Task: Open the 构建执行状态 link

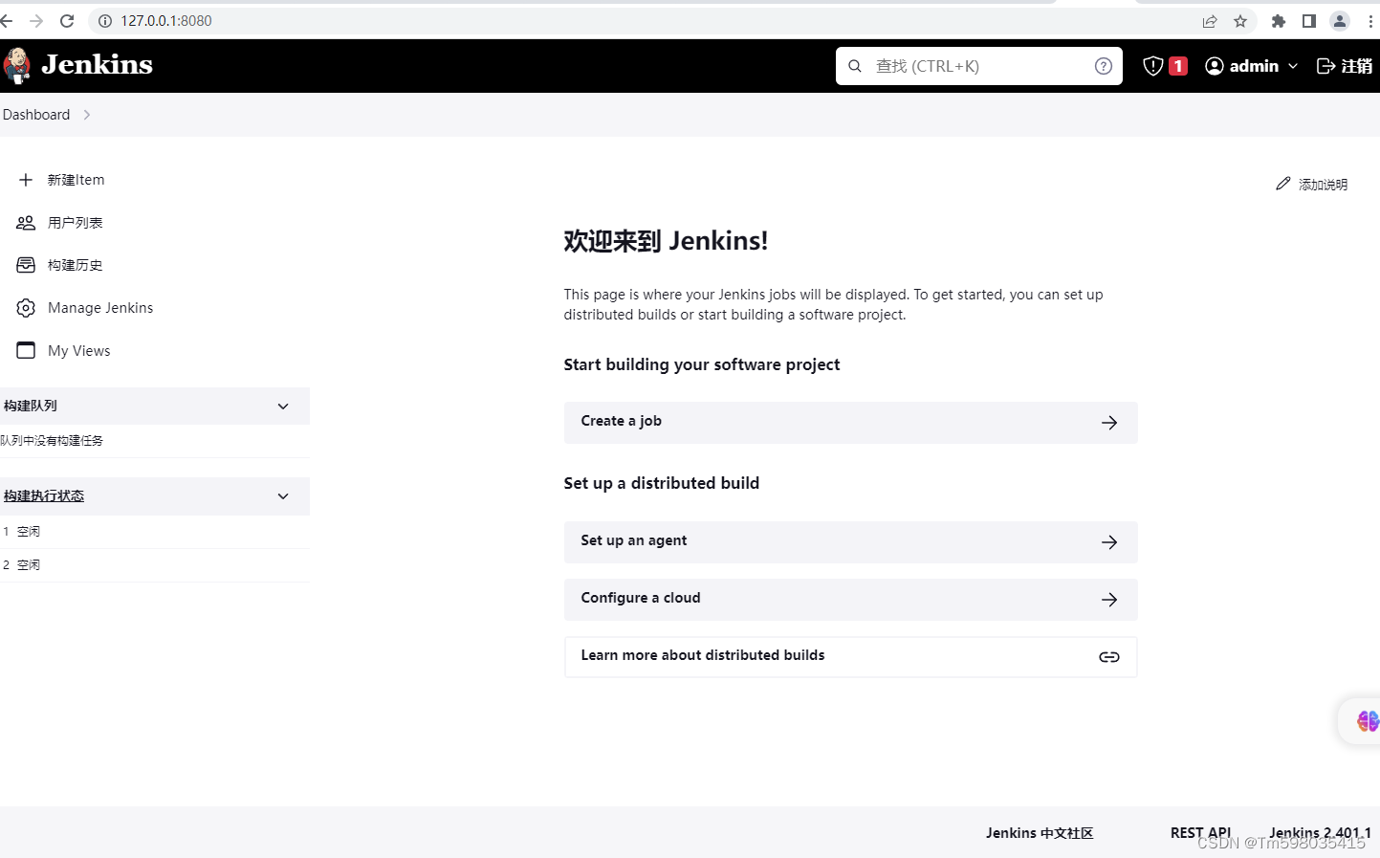Action: pos(44,496)
